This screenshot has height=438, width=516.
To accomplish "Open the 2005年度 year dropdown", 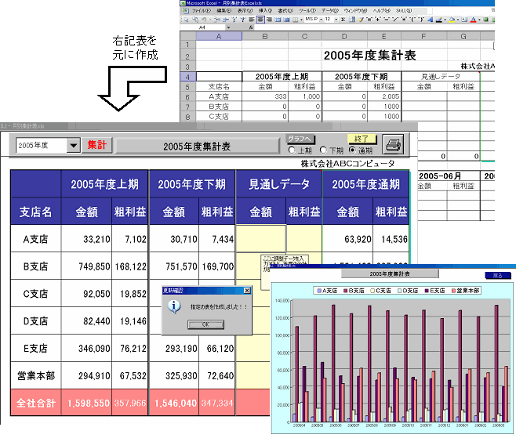I will (x=74, y=145).
